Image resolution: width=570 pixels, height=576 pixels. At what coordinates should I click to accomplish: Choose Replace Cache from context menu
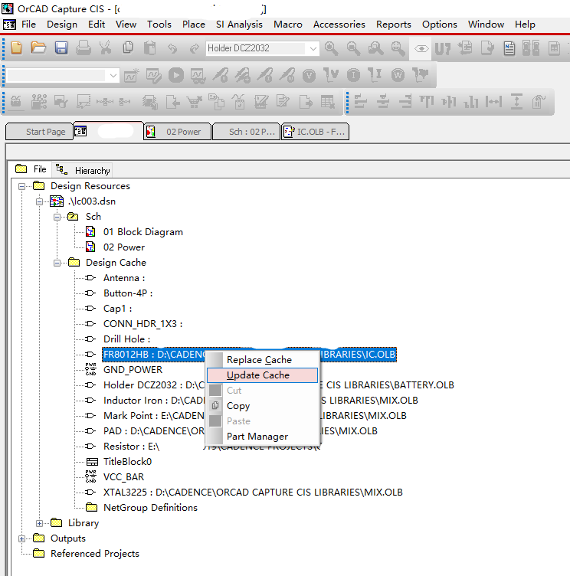click(262, 360)
